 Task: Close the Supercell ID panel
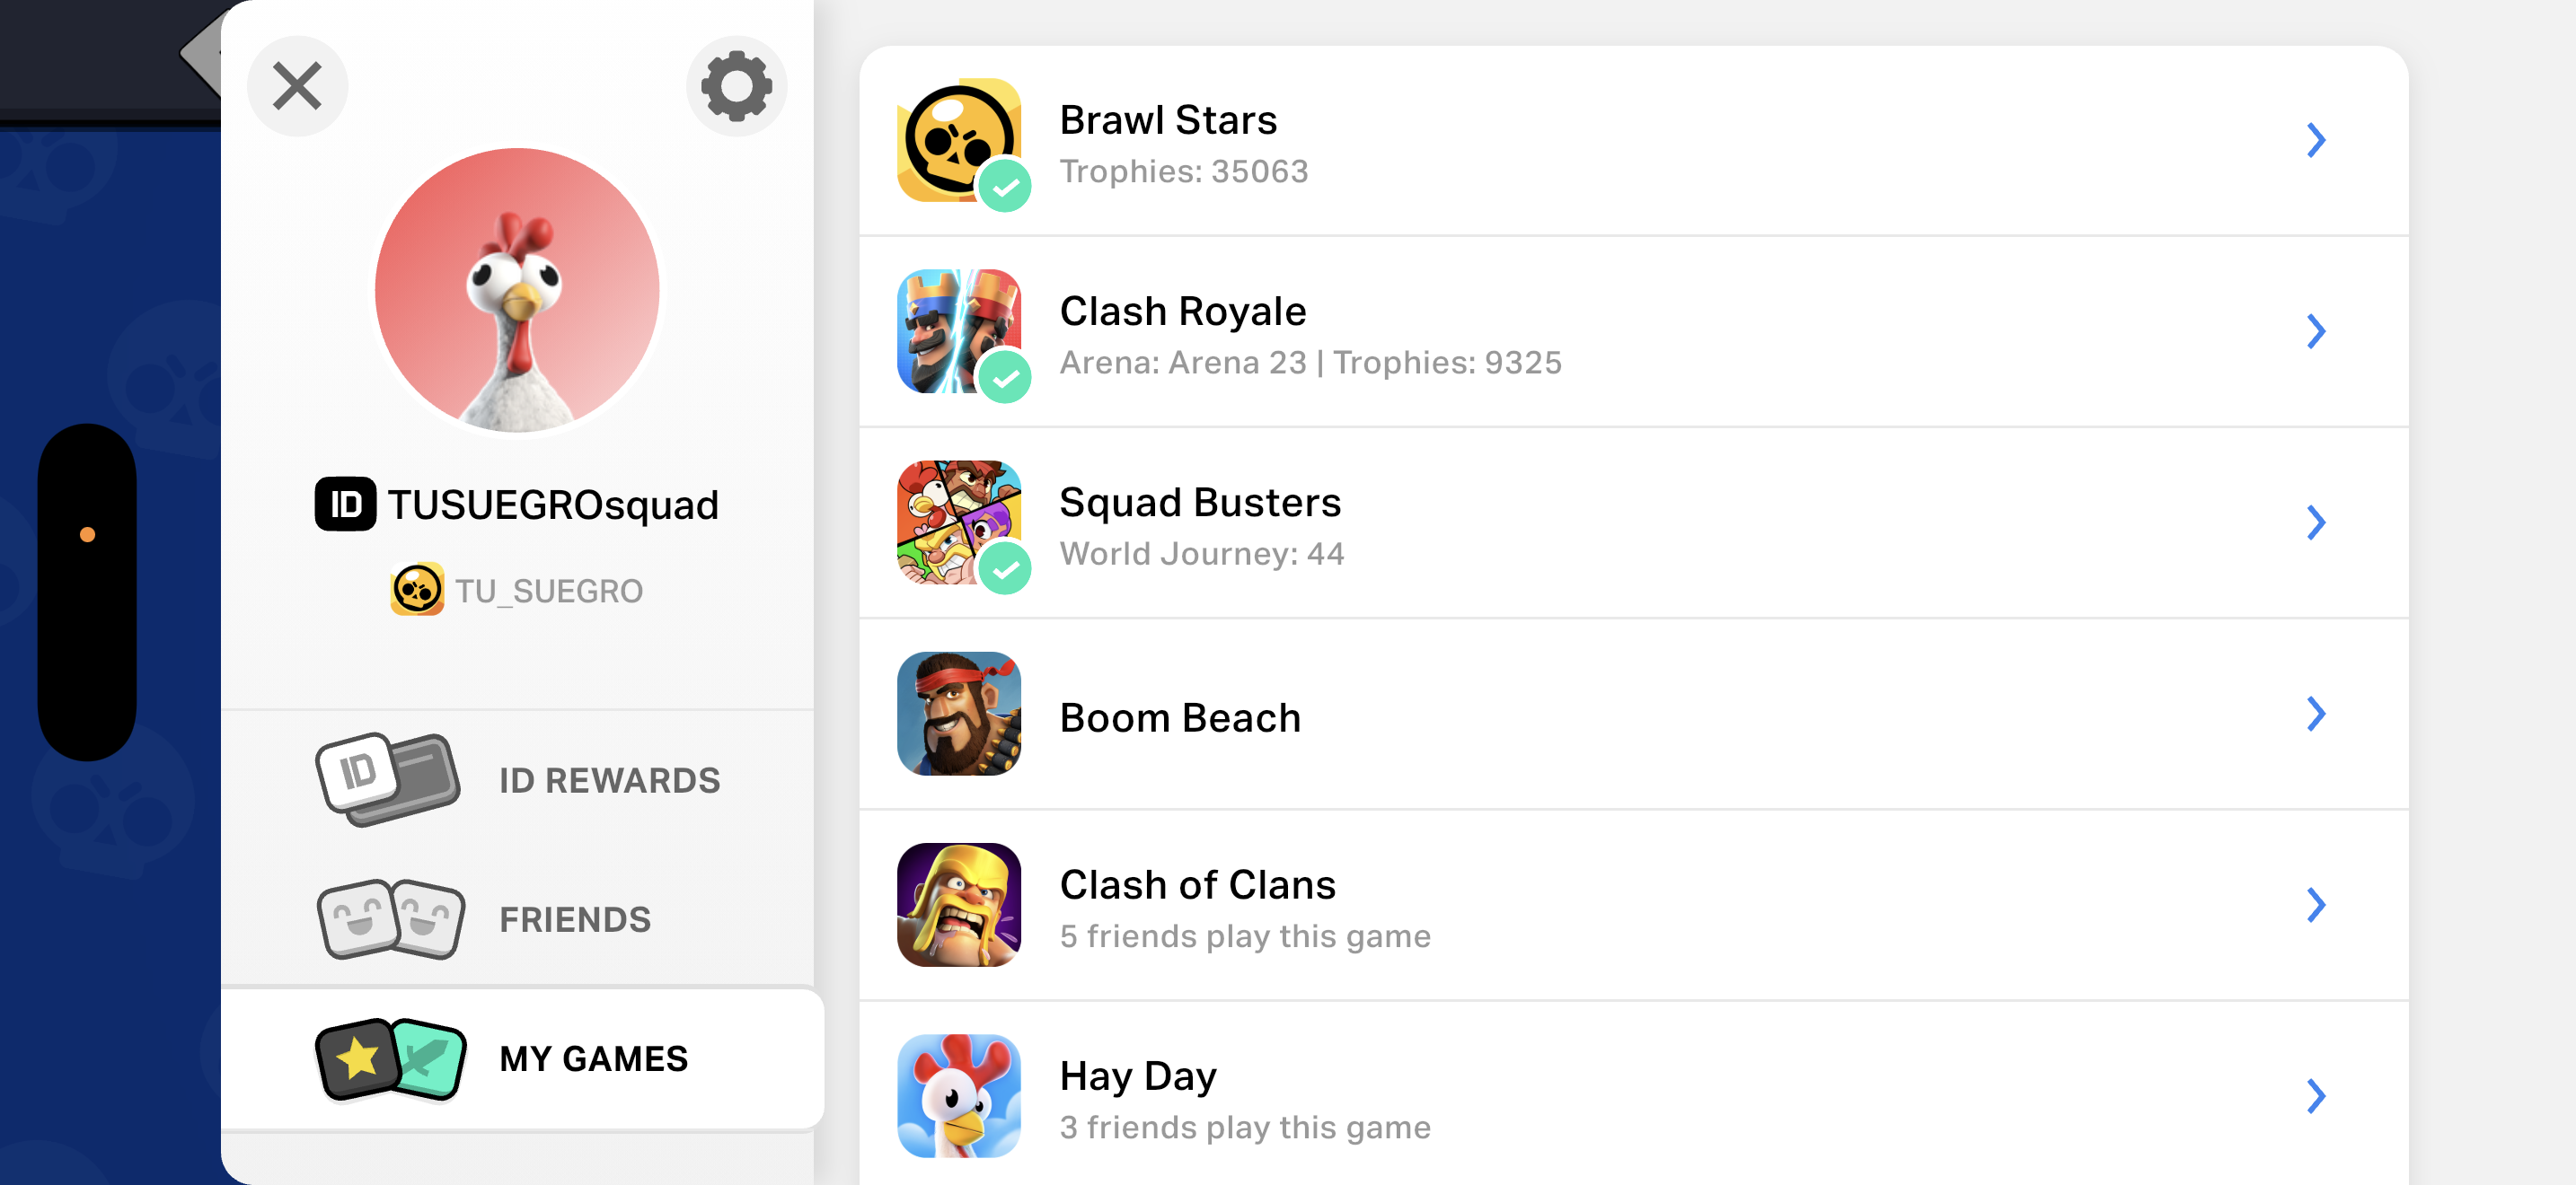point(297,86)
